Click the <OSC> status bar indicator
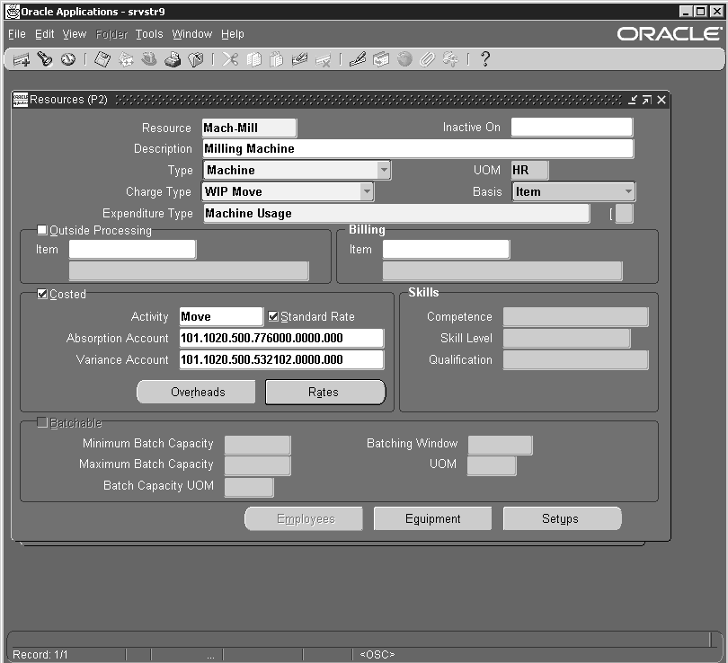Viewport: 728px width, 663px height. pos(377,654)
